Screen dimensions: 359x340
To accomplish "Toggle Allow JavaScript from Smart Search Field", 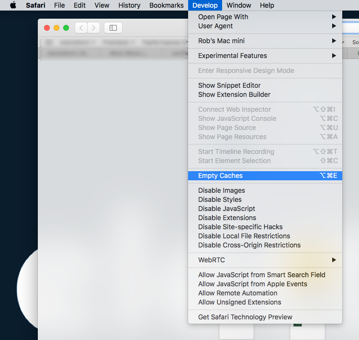I will pyautogui.click(x=265, y=275).
